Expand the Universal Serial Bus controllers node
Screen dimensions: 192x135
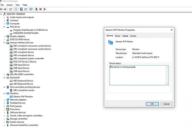pos(4,125)
